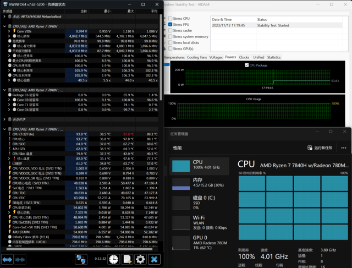Click clock icon beside 总线频率 row
The height and width of the screenshot is (268, 352).
(10, 41)
